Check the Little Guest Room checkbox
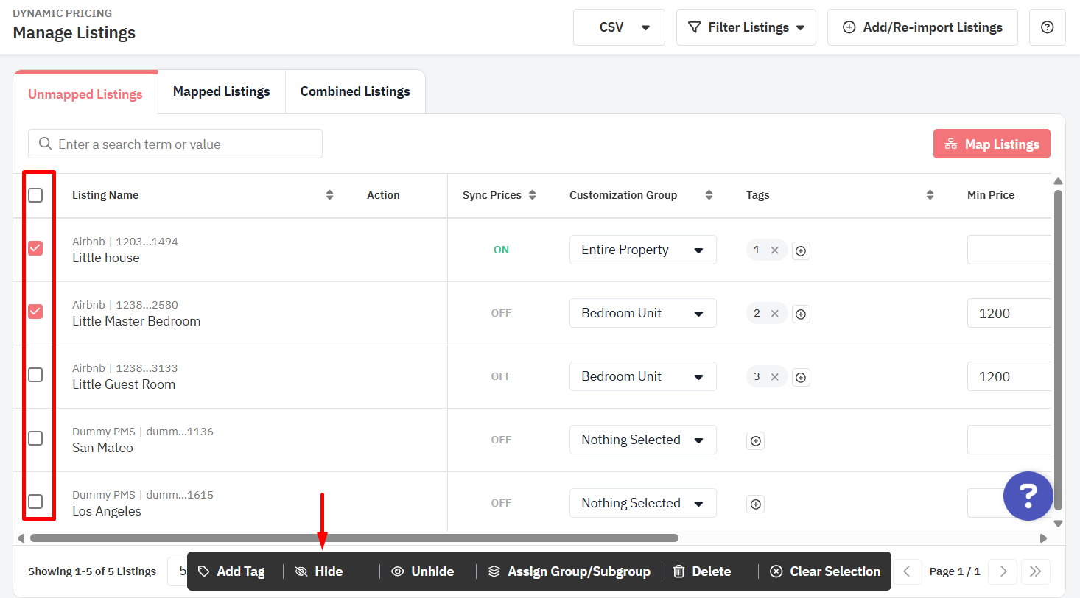Viewport: 1080px width, 598px height. coord(35,375)
